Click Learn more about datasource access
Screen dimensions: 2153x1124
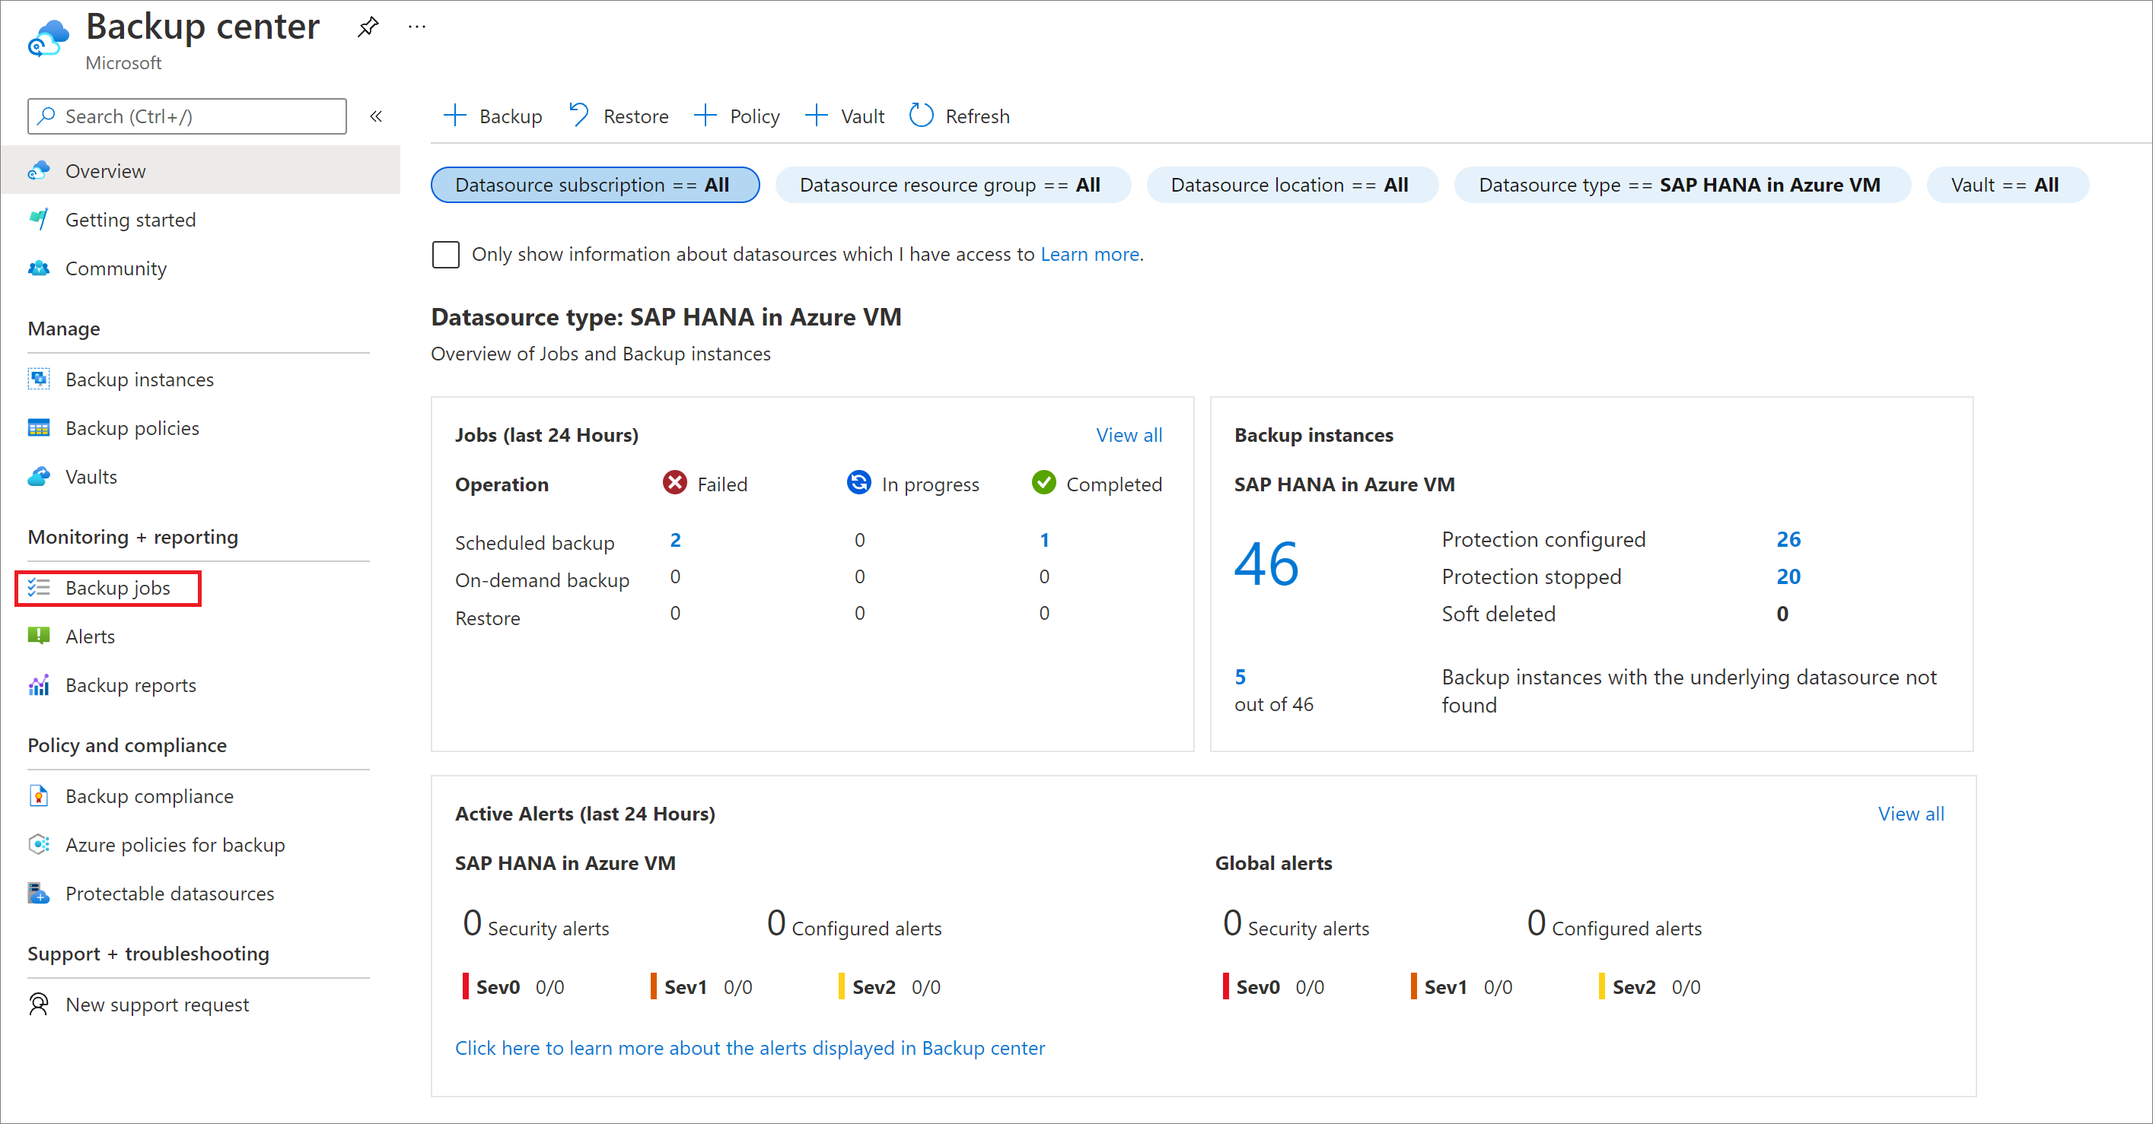point(1091,253)
